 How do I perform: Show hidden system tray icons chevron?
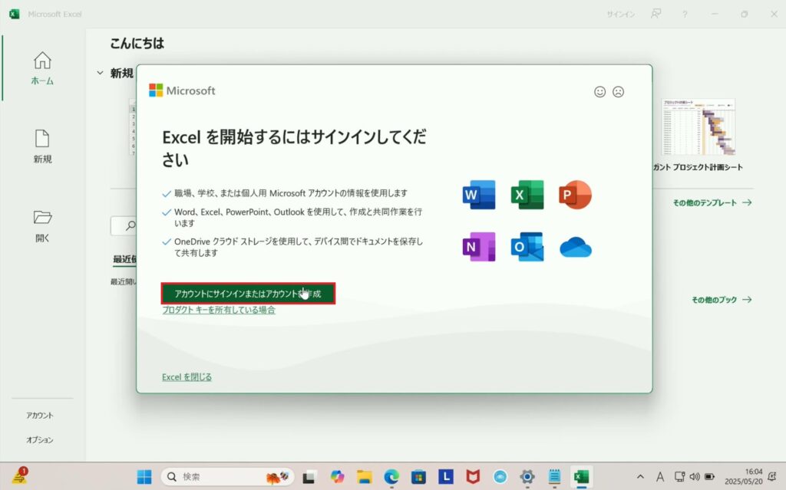(640, 476)
